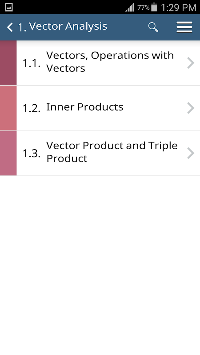
Task: Tap the 1.2. section number label
Action: click(x=32, y=108)
